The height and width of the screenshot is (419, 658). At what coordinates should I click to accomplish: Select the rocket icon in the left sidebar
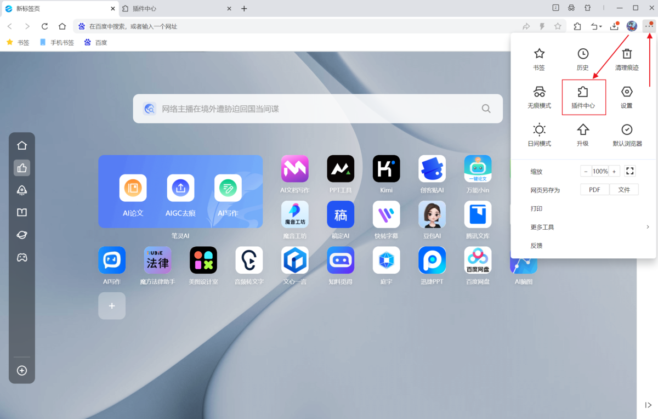pyautogui.click(x=21, y=190)
